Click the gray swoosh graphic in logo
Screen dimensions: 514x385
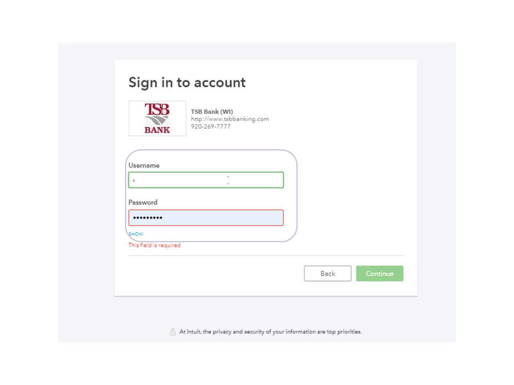[x=157, y=120]
